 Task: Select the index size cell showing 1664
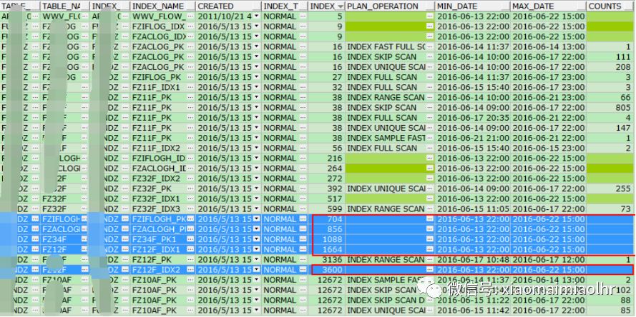[326, 249]
